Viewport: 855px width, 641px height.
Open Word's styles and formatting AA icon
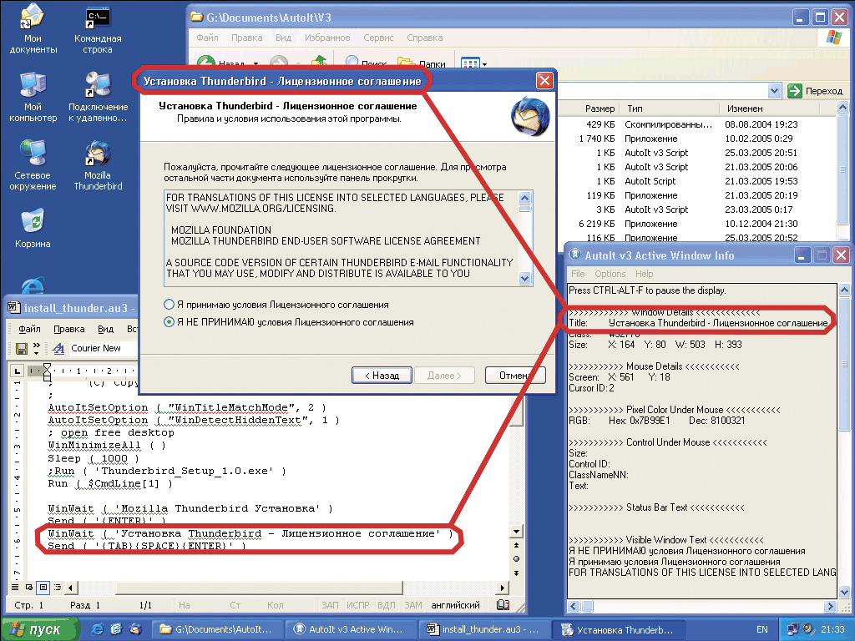[58, 348]
